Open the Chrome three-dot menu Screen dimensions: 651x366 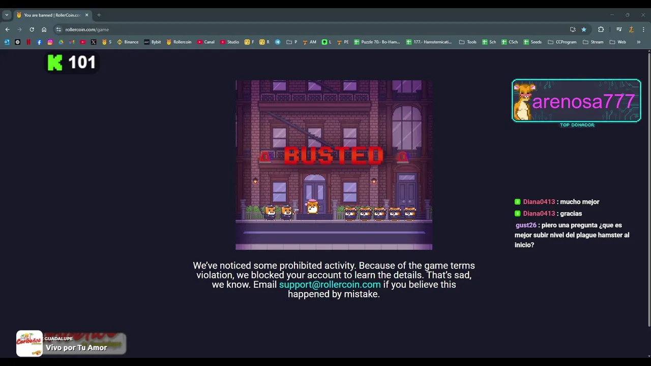click(643, 29)
